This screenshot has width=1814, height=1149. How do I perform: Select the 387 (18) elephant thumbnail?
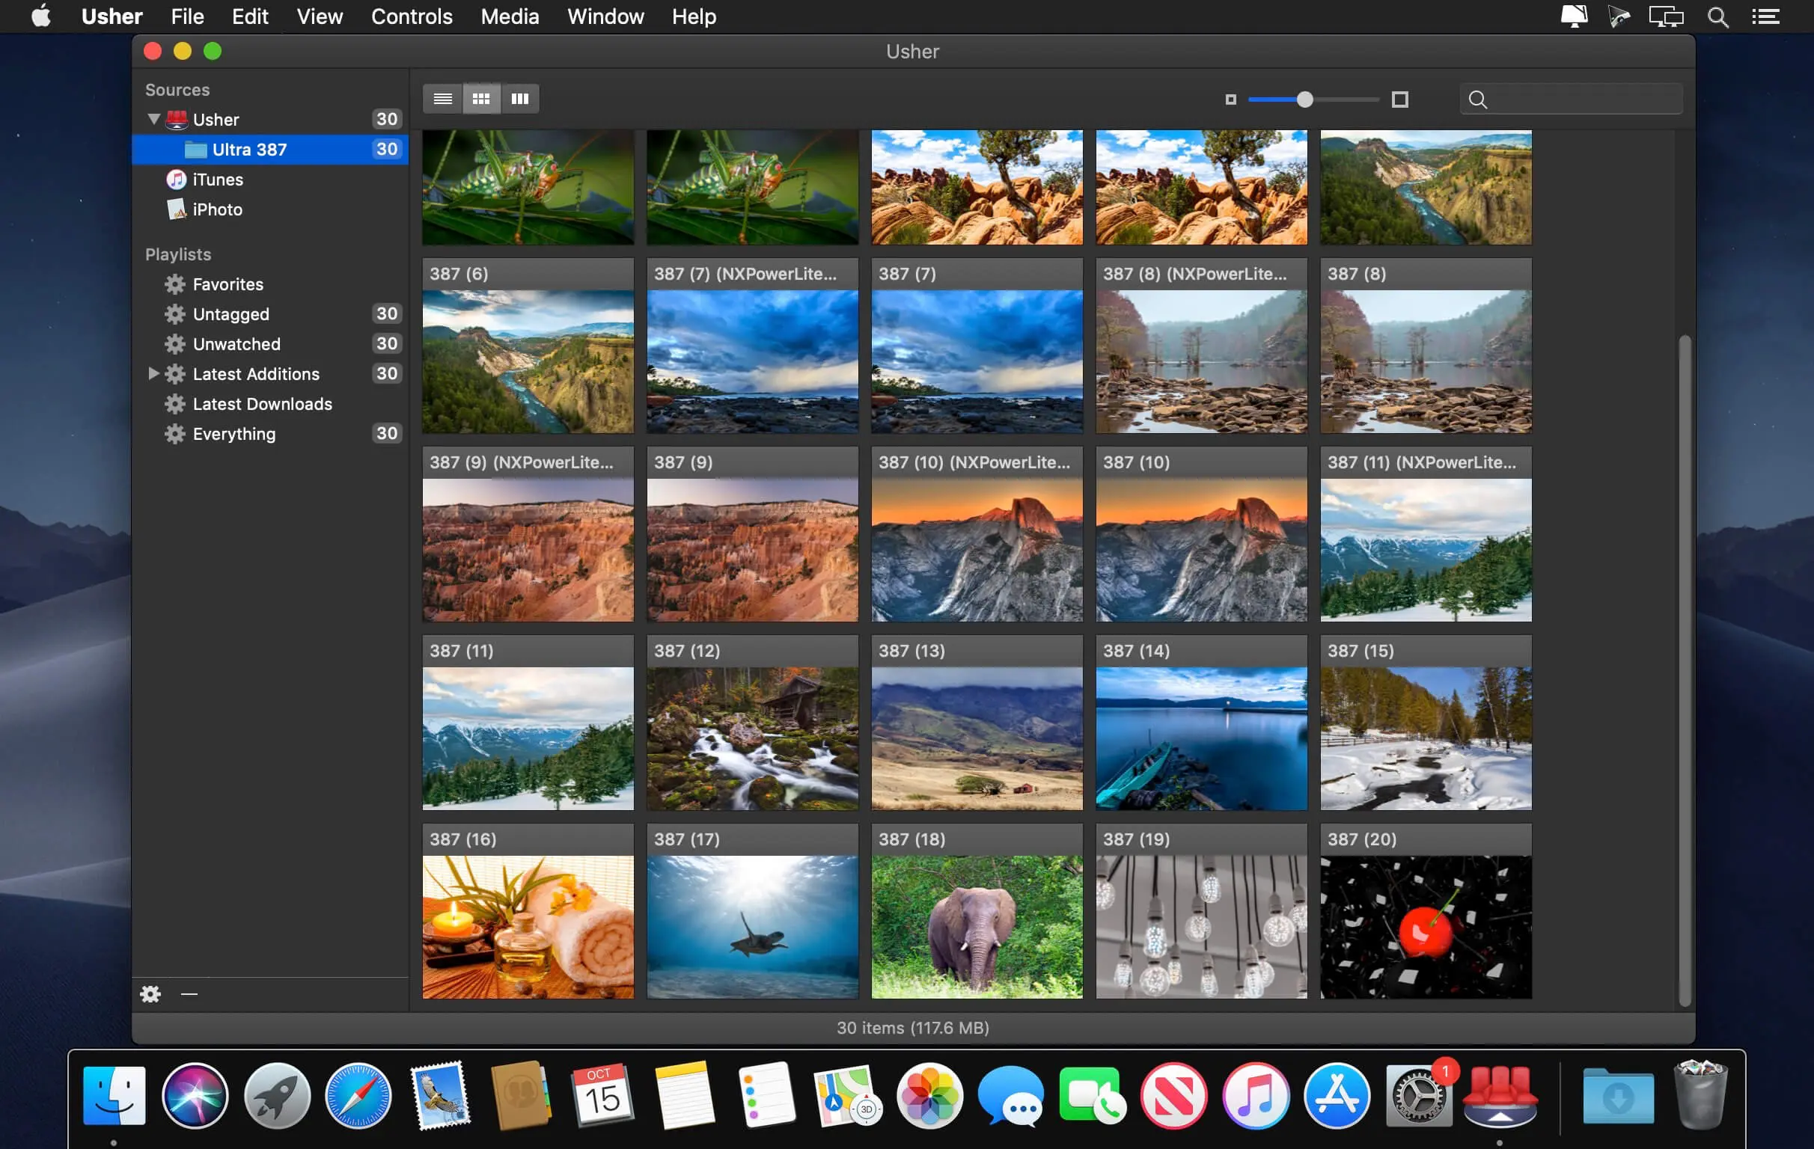(977, 926)
